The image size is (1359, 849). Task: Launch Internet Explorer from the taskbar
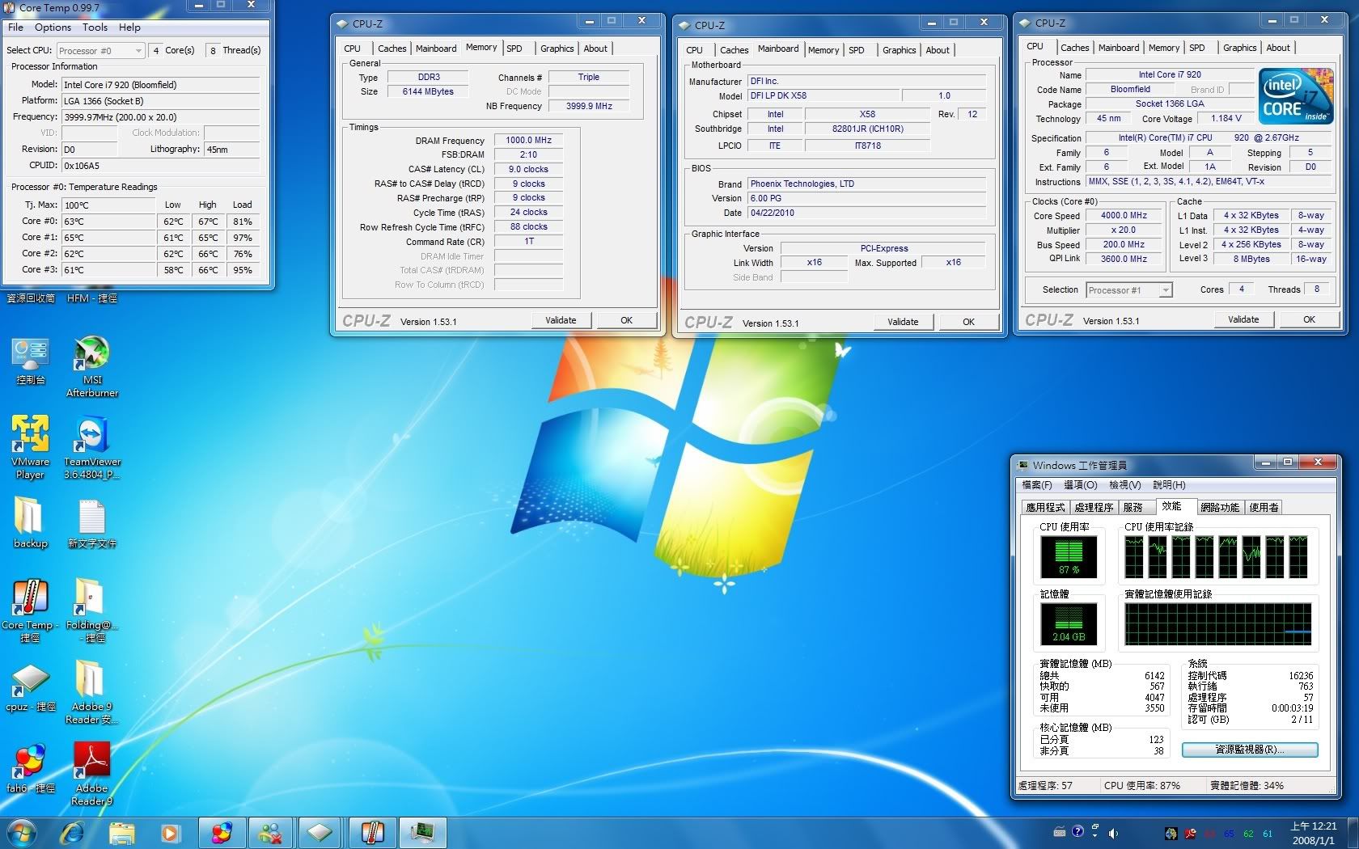point(72,832)
